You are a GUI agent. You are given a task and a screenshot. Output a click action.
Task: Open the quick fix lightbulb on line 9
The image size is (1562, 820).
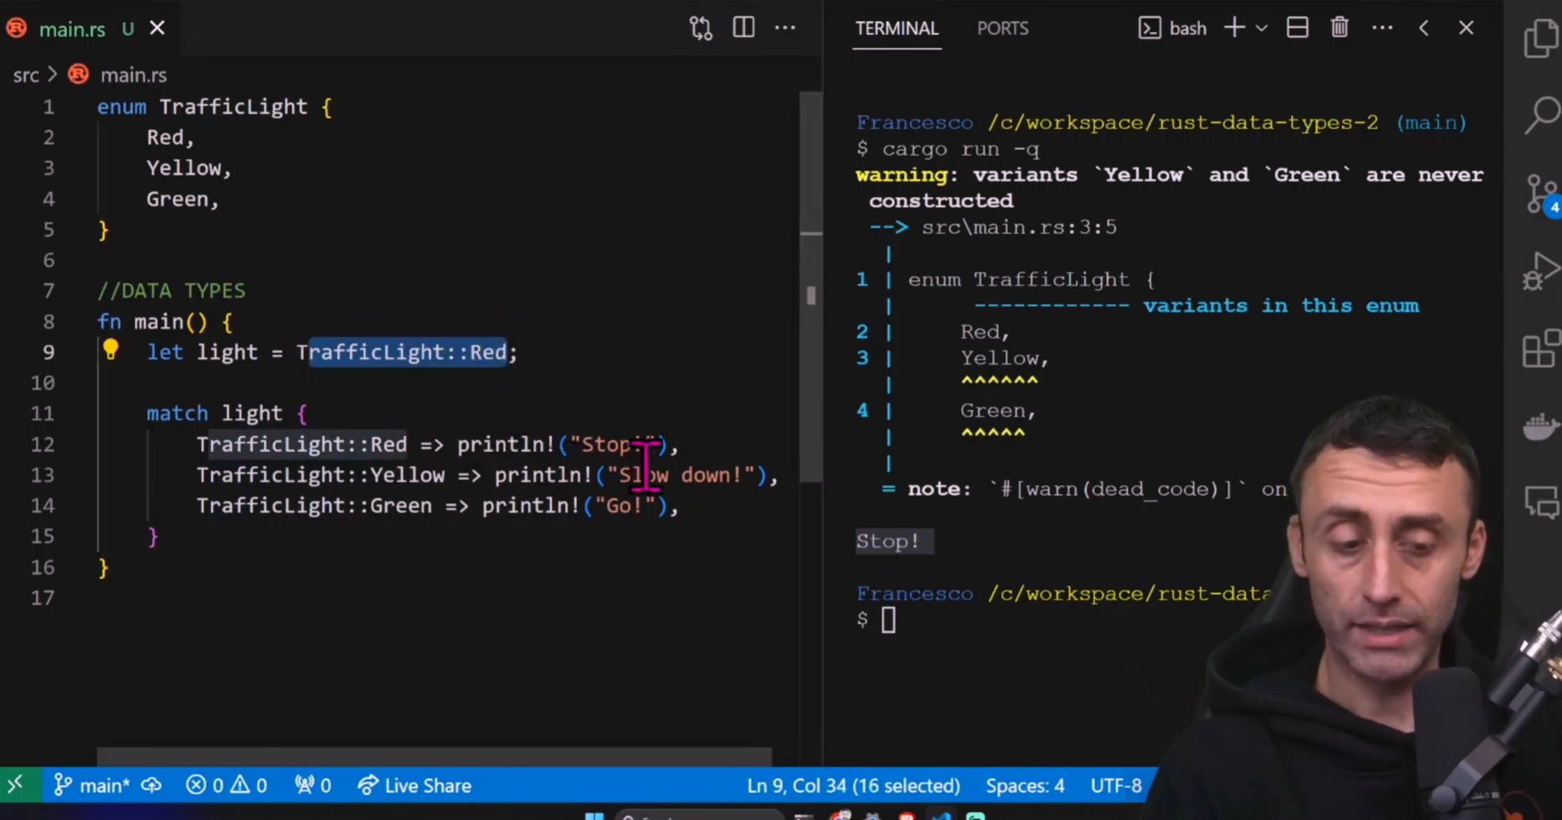[x=111, y=351]
